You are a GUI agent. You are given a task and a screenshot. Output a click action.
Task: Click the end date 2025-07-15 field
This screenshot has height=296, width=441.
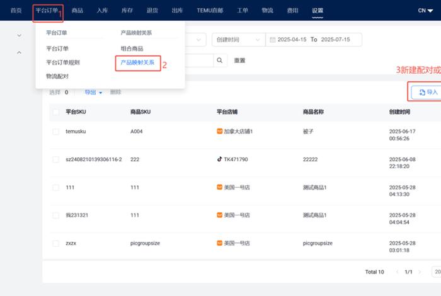(336, 40)
